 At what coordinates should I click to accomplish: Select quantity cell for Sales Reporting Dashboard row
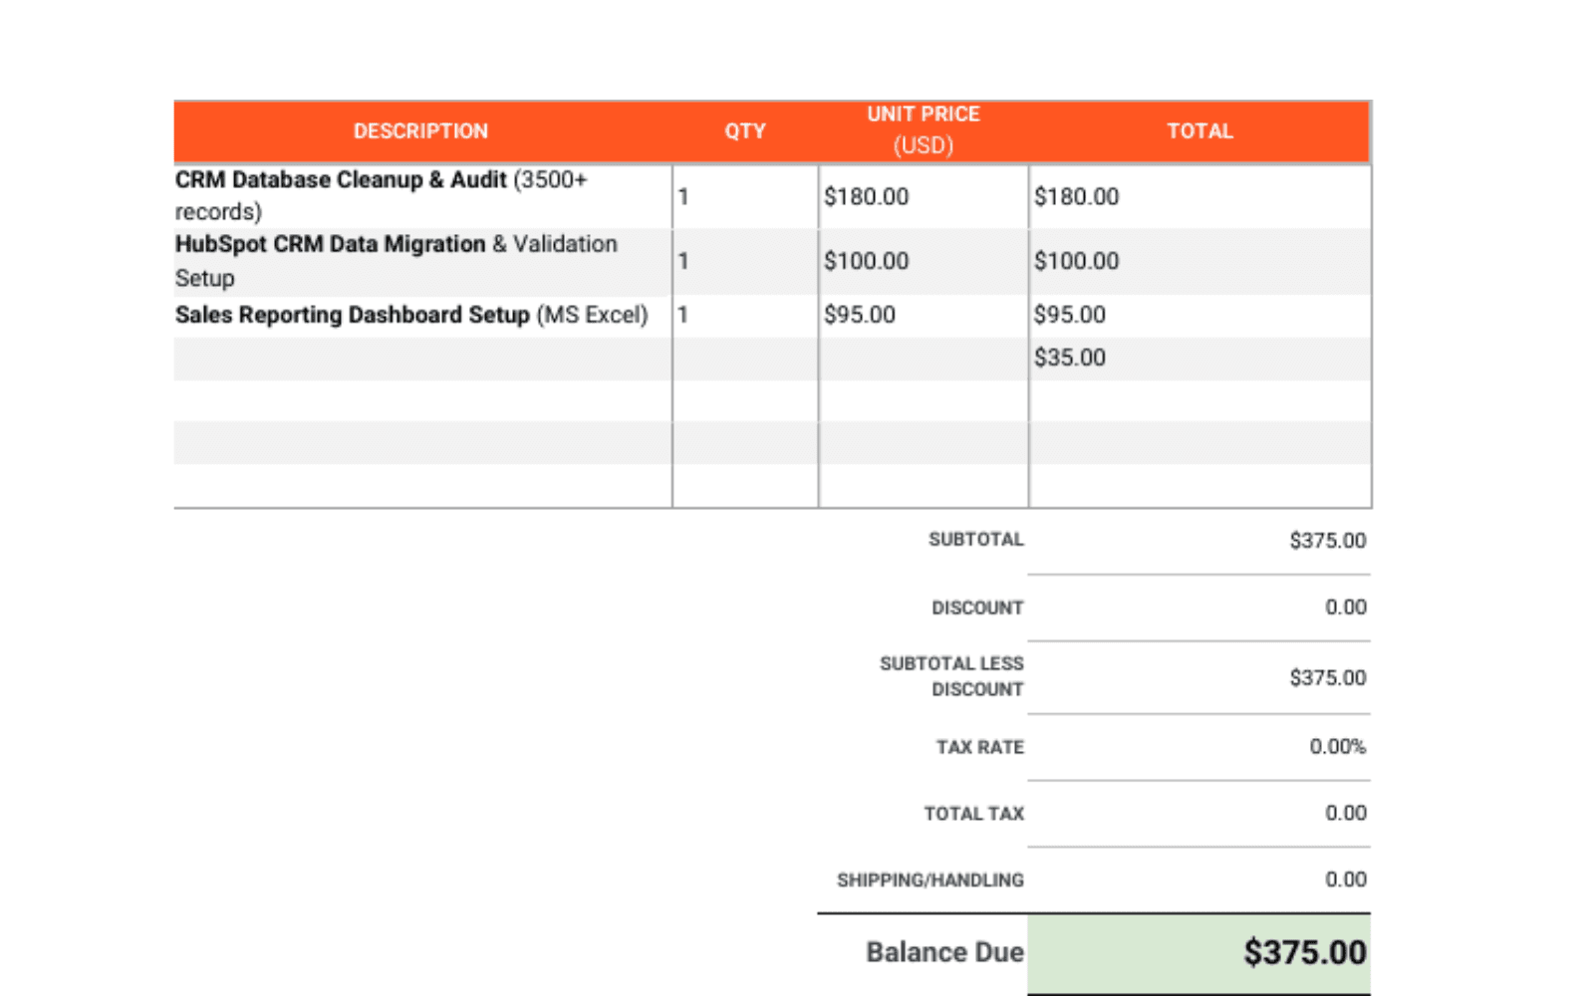click(x=745, y=315)
